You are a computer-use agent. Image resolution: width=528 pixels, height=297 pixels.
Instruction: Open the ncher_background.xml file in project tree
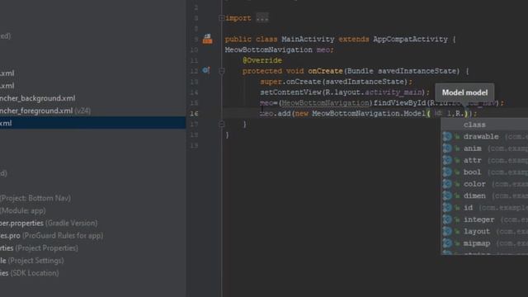37,98
